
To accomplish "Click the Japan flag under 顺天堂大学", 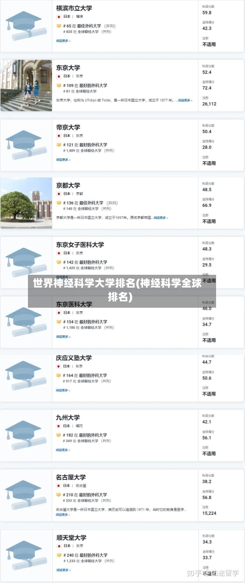I will [x=58, y=546].
